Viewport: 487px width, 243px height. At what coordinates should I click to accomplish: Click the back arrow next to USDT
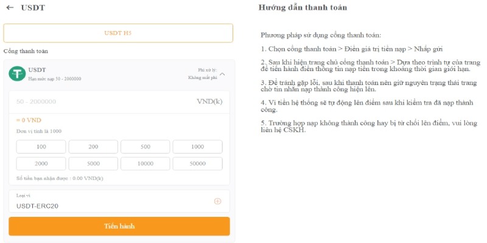click(10, 8)
